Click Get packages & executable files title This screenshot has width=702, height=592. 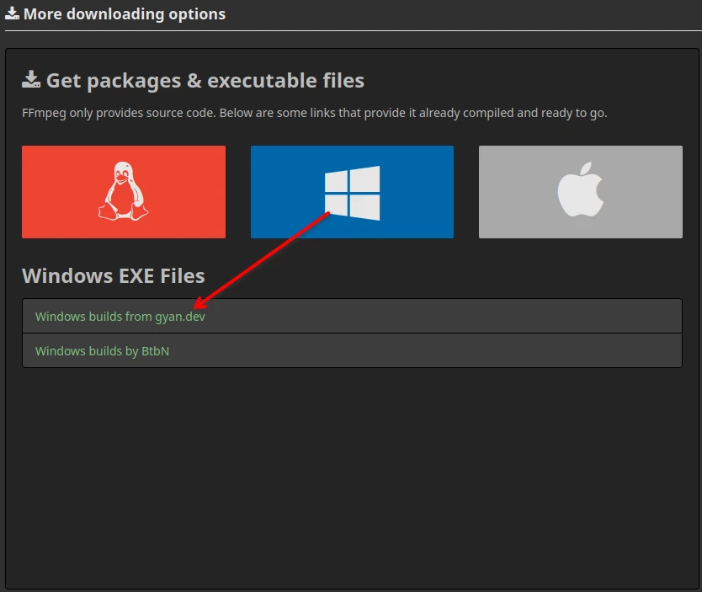coord(205,81)
